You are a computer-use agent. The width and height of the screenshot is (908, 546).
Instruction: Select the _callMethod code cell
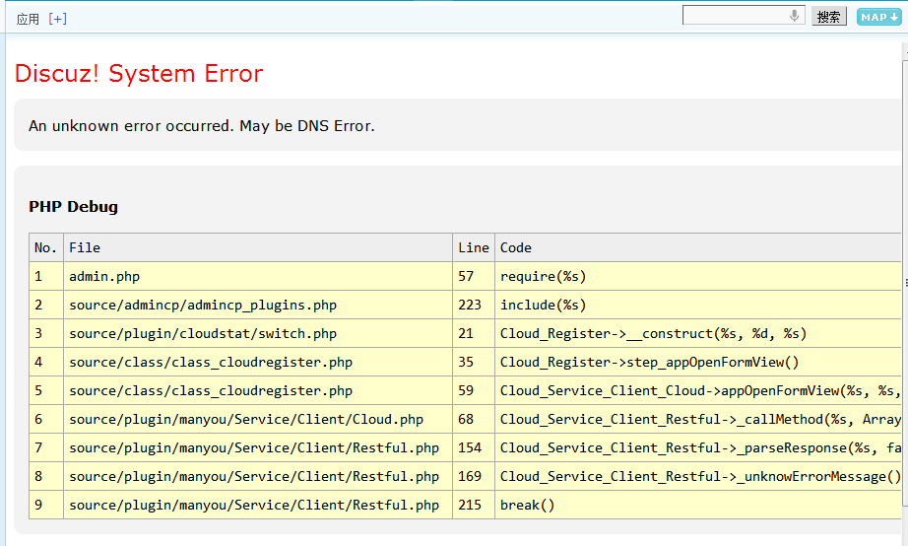[x=698, y=419]
